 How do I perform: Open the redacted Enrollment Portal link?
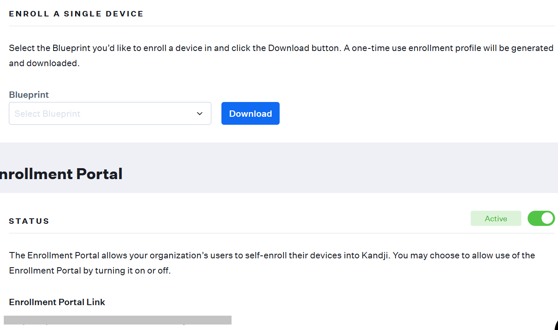tap(117, 320)
